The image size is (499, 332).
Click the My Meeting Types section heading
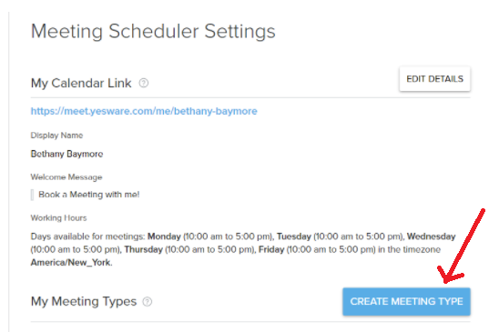84,301
